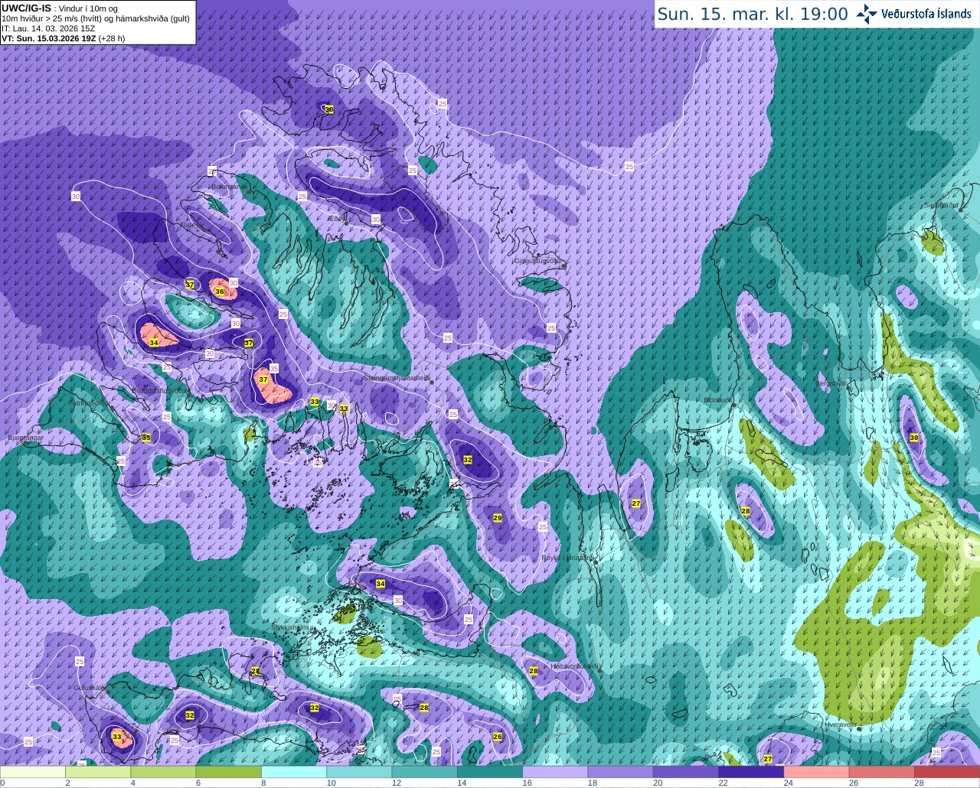Select the 12–14 m/s teal legend swatch

pyautogui.click(x=424, y=772)
